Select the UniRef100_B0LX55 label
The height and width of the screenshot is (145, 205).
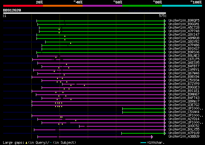tap(184, 130)
